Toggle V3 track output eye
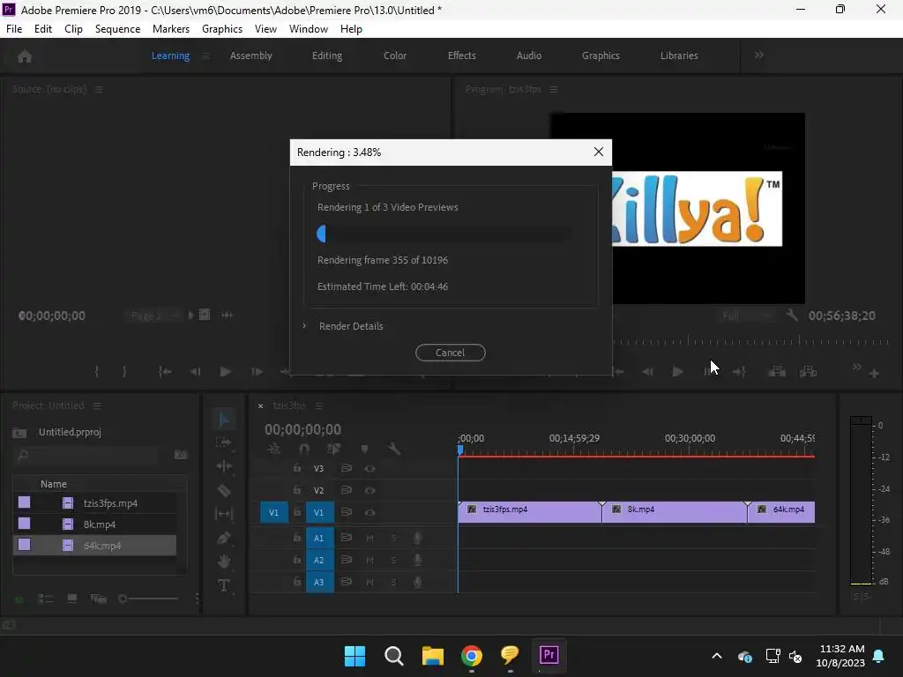Screen dimensions: 903x677 370,469
